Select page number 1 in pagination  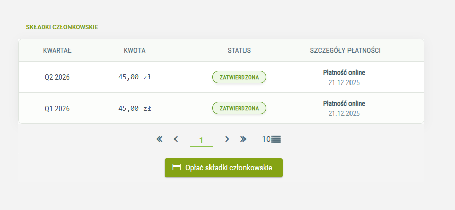click(x=201, y=140)
